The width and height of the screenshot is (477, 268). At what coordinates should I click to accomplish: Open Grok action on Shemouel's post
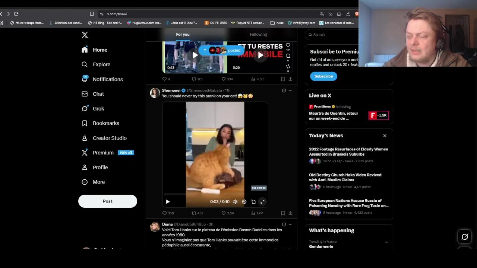click(x=284, y=90)
